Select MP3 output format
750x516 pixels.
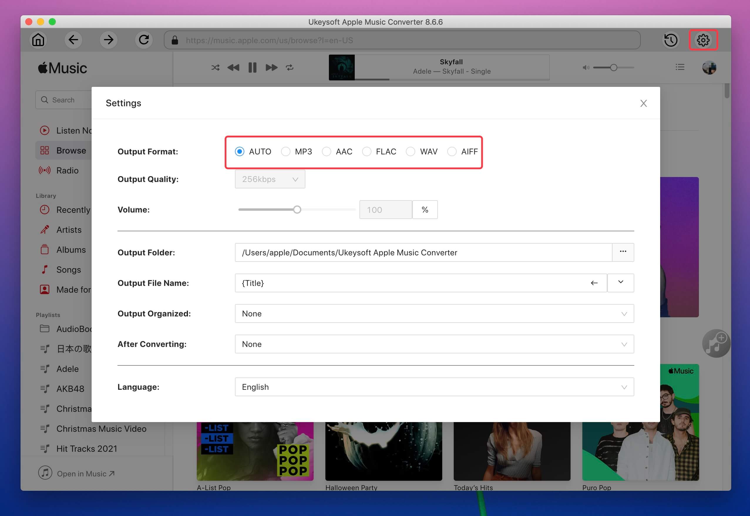285,151
